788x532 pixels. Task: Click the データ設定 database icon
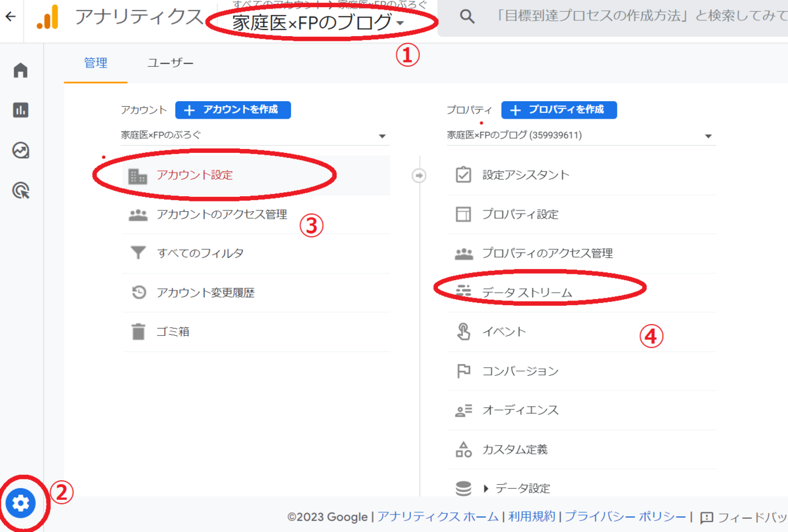coord(464,489)
